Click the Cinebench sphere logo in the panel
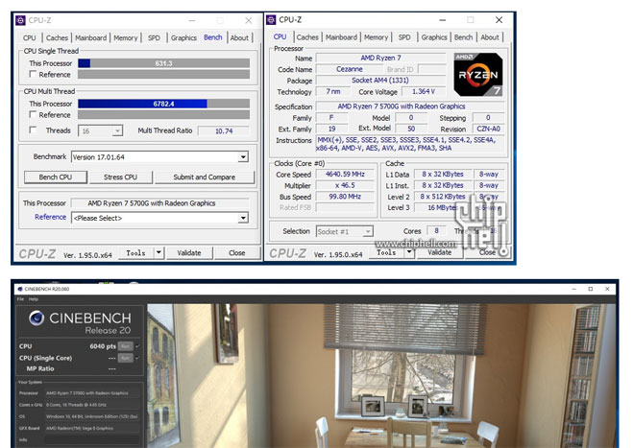The height and width of the screenshot is (448, 634). click(37, 318)
